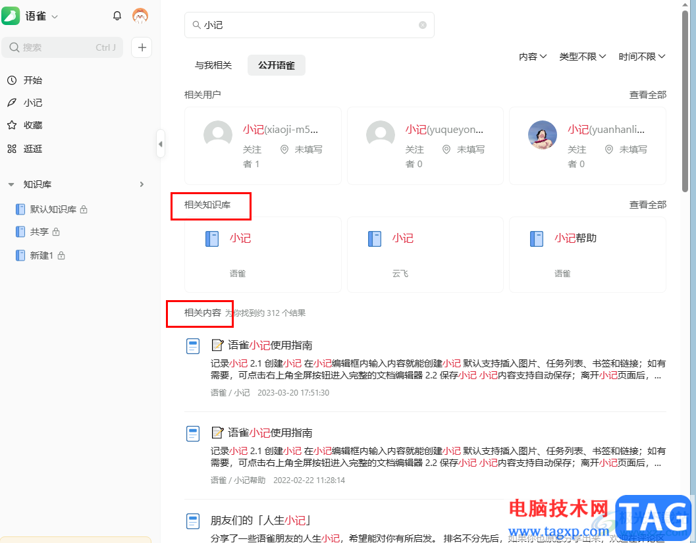Click the avatar of xiaoji-m5 user
This screenshot has width=696, height=543.
218,134
